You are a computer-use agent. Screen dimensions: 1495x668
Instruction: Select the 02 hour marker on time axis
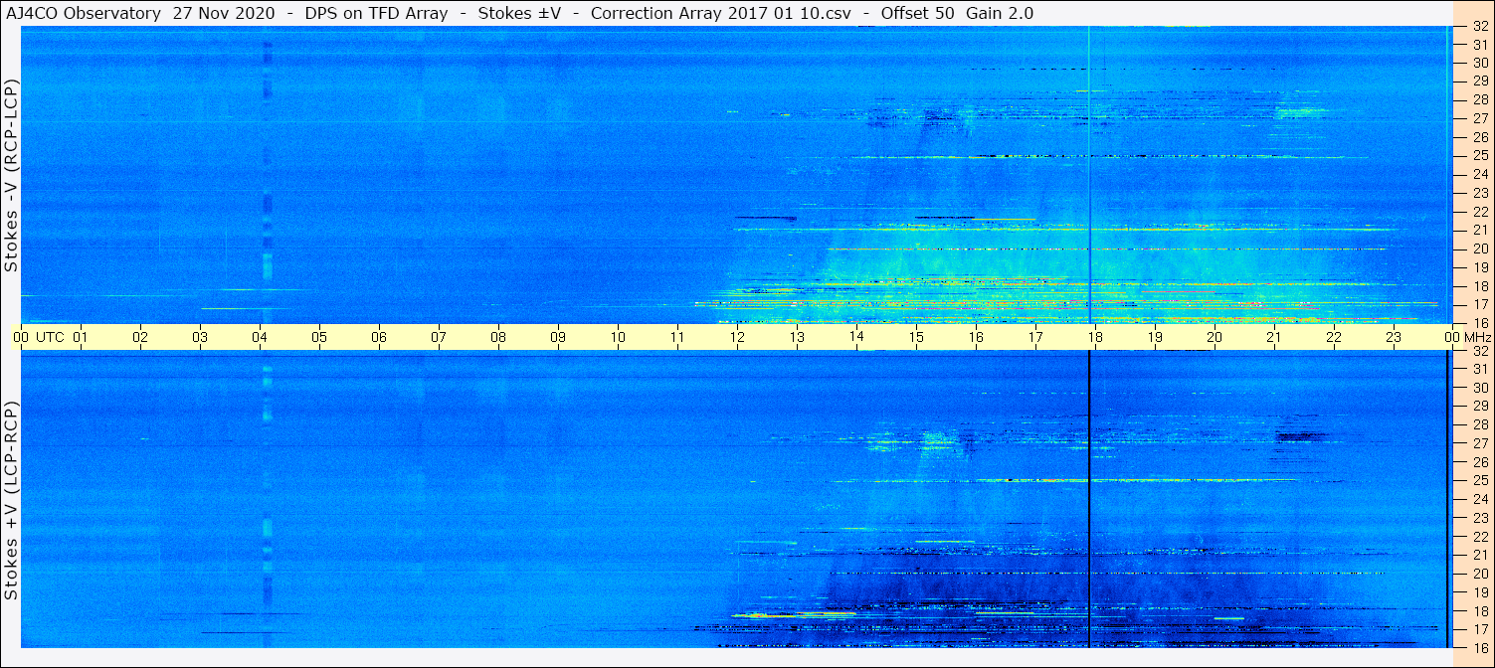click(140, 337)
